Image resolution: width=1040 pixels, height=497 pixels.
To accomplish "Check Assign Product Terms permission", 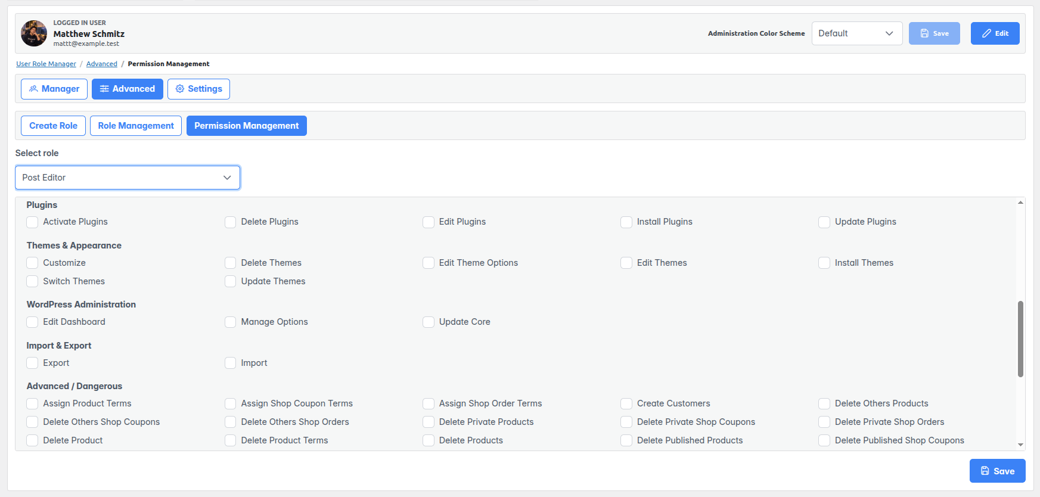I will click(32, 404).
